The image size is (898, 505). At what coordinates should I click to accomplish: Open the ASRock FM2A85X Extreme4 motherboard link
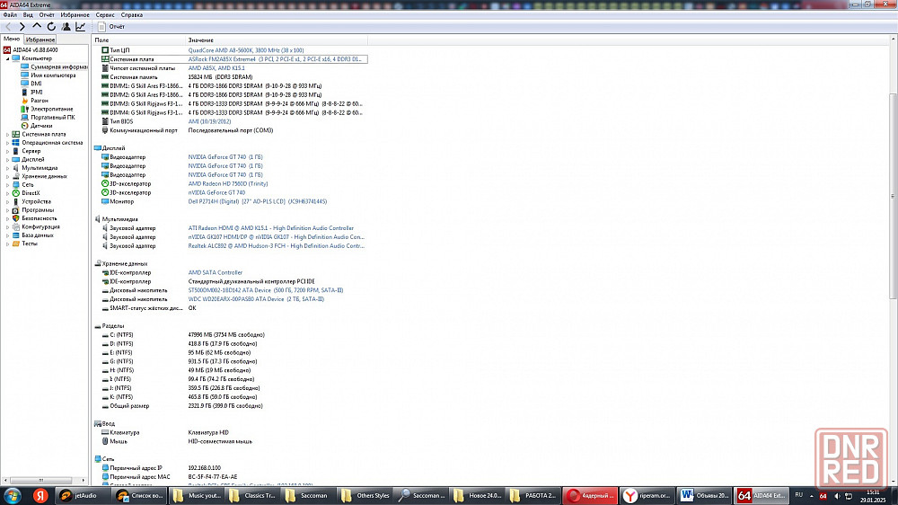point(275,59)
